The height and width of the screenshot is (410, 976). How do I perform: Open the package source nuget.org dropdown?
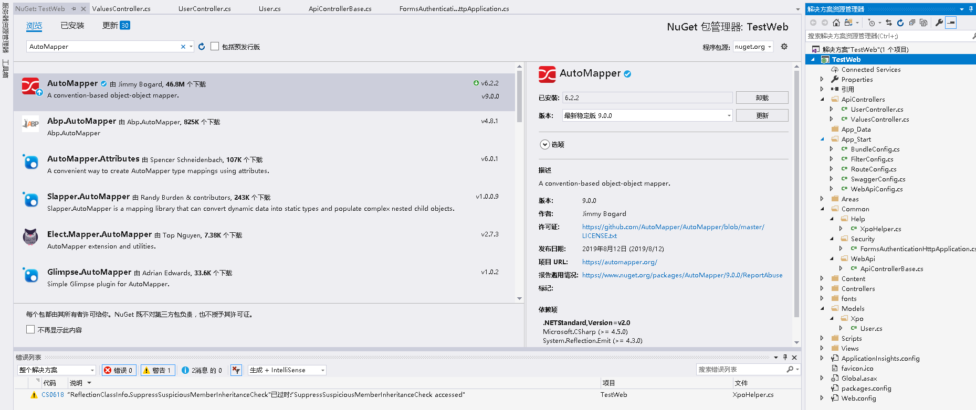point(753,47)
